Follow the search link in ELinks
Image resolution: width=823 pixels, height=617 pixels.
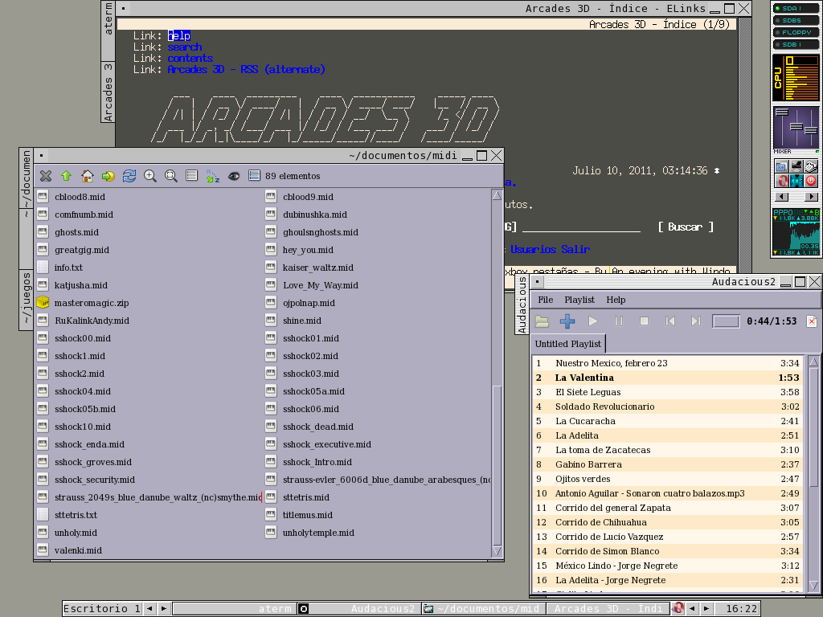(x=185, y=47)
